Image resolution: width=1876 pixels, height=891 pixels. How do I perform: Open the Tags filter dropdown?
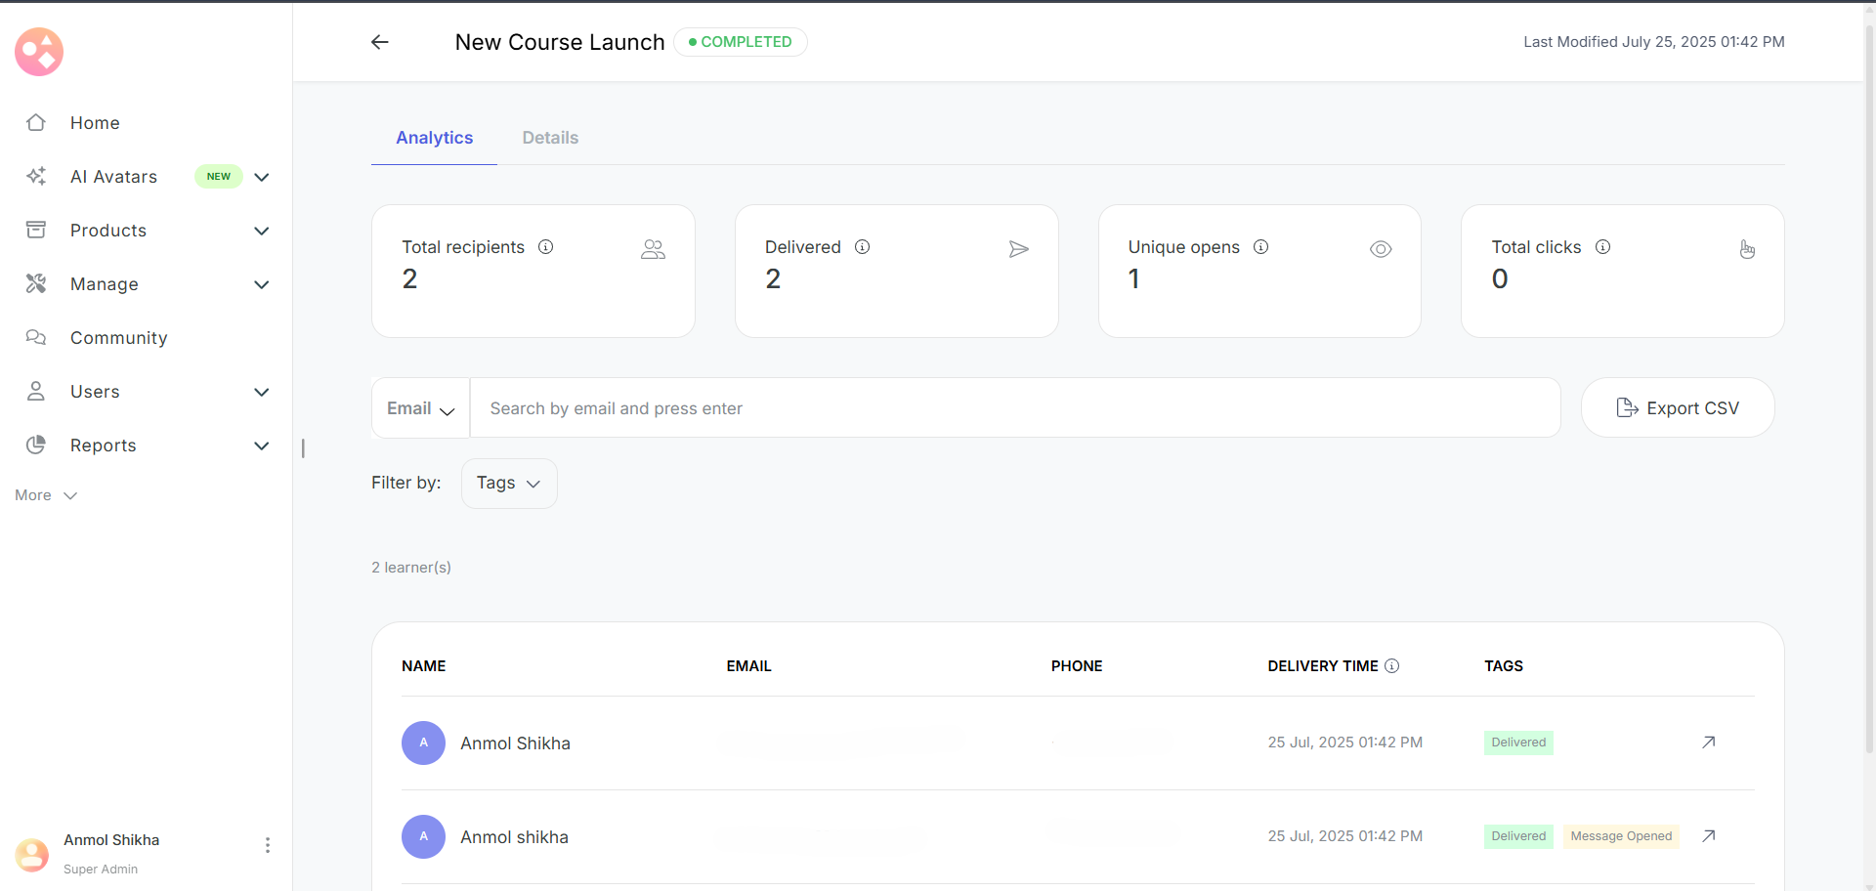click(508, 484)
